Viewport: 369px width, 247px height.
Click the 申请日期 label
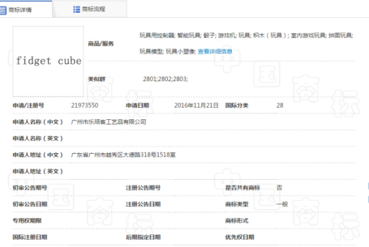coord(137,105)
